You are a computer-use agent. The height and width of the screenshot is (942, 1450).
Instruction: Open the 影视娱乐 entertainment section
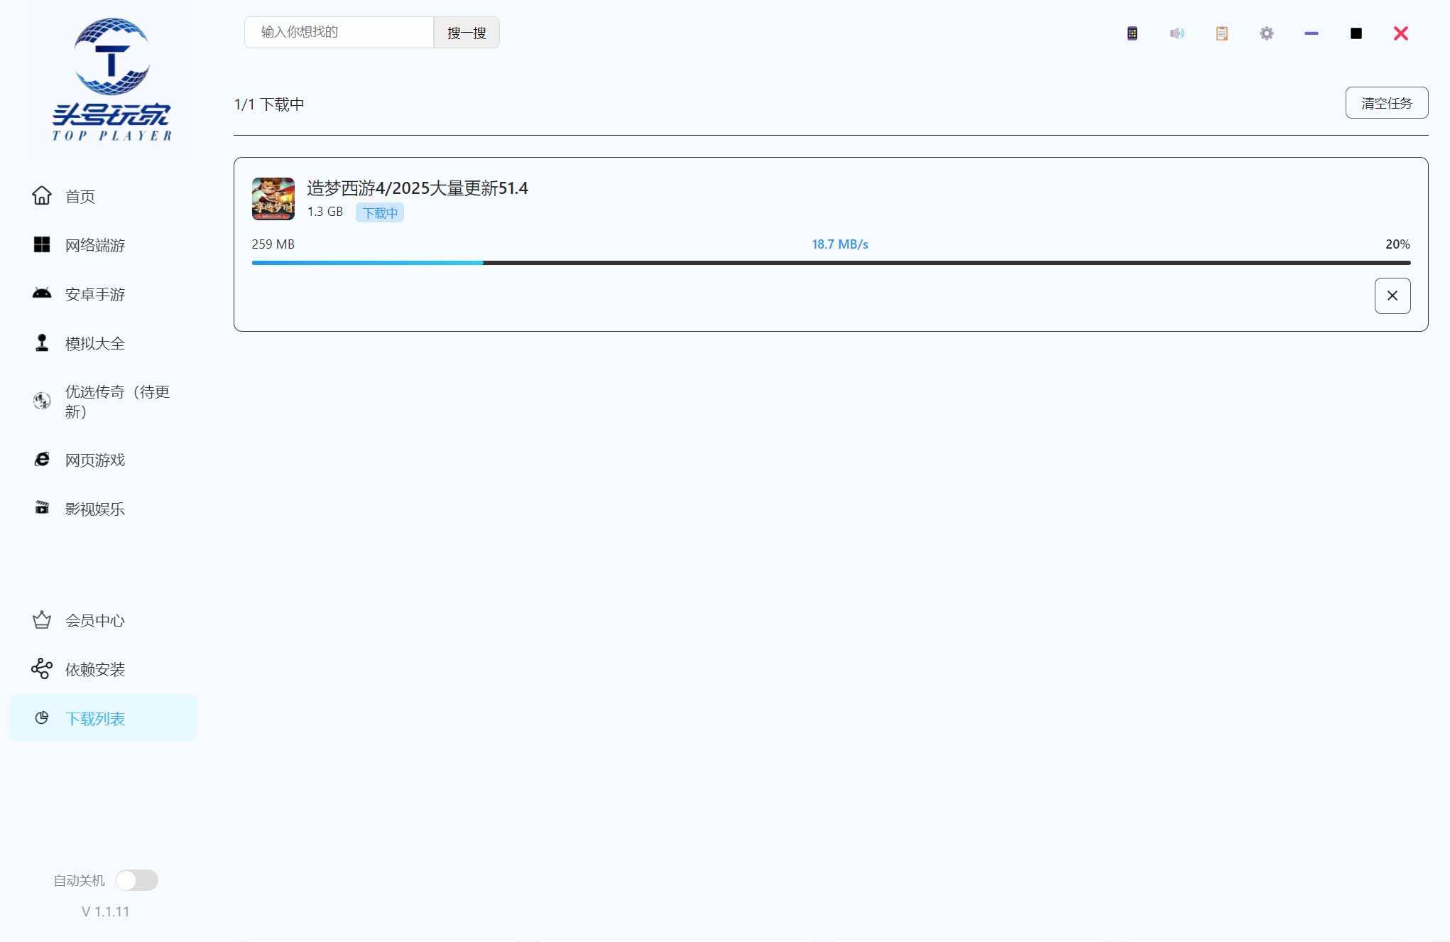[94, 509]
